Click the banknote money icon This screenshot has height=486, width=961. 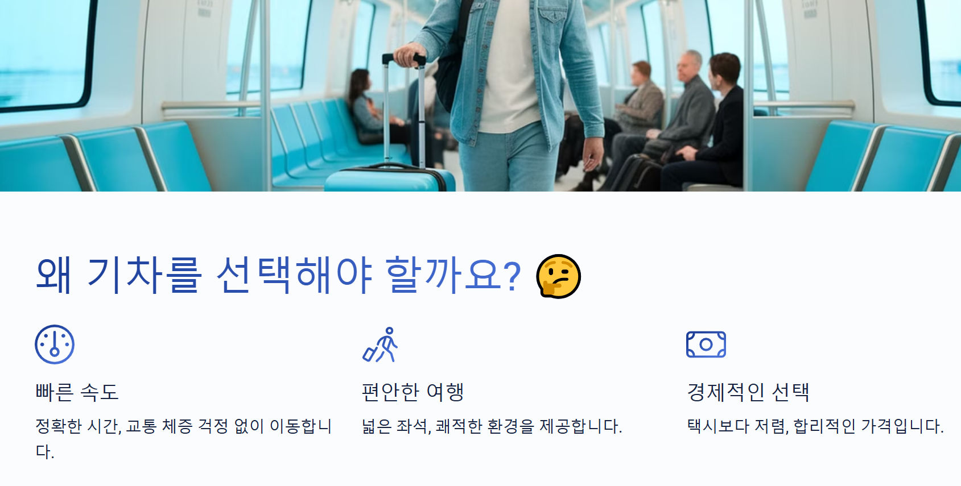(706, 344)
